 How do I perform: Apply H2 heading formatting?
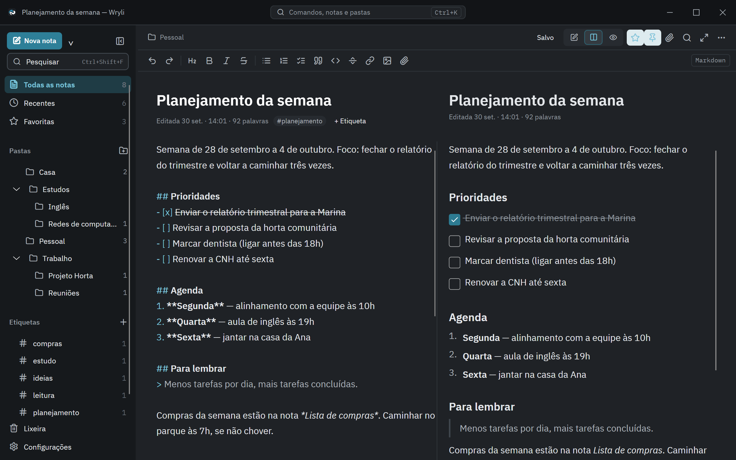[x=192, y=61]
